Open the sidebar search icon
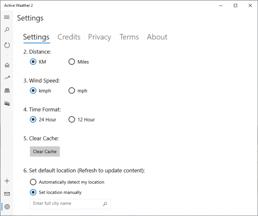 point(7,30)
